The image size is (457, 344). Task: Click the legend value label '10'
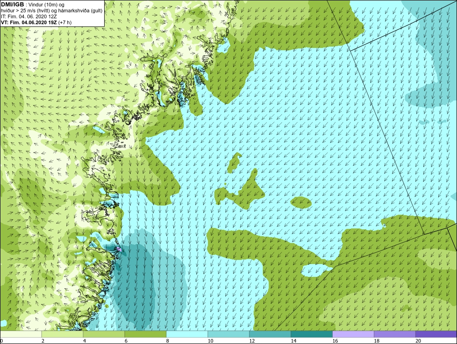coord(210,341)
